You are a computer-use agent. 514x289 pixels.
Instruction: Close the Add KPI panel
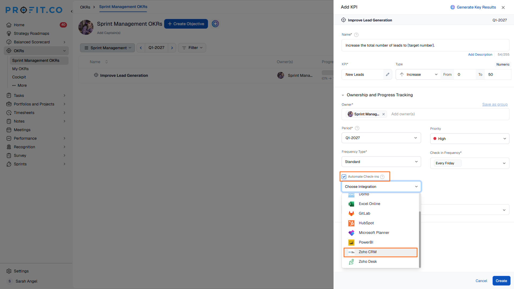pyautogui.click(x=503, y=7)
